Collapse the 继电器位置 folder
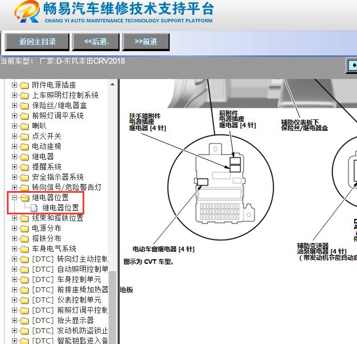This screenshot has width=357, height=344. point(14,197)
